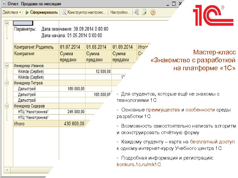
Task: Click the 12 000,00 cell value
Action: coord(103,72)
